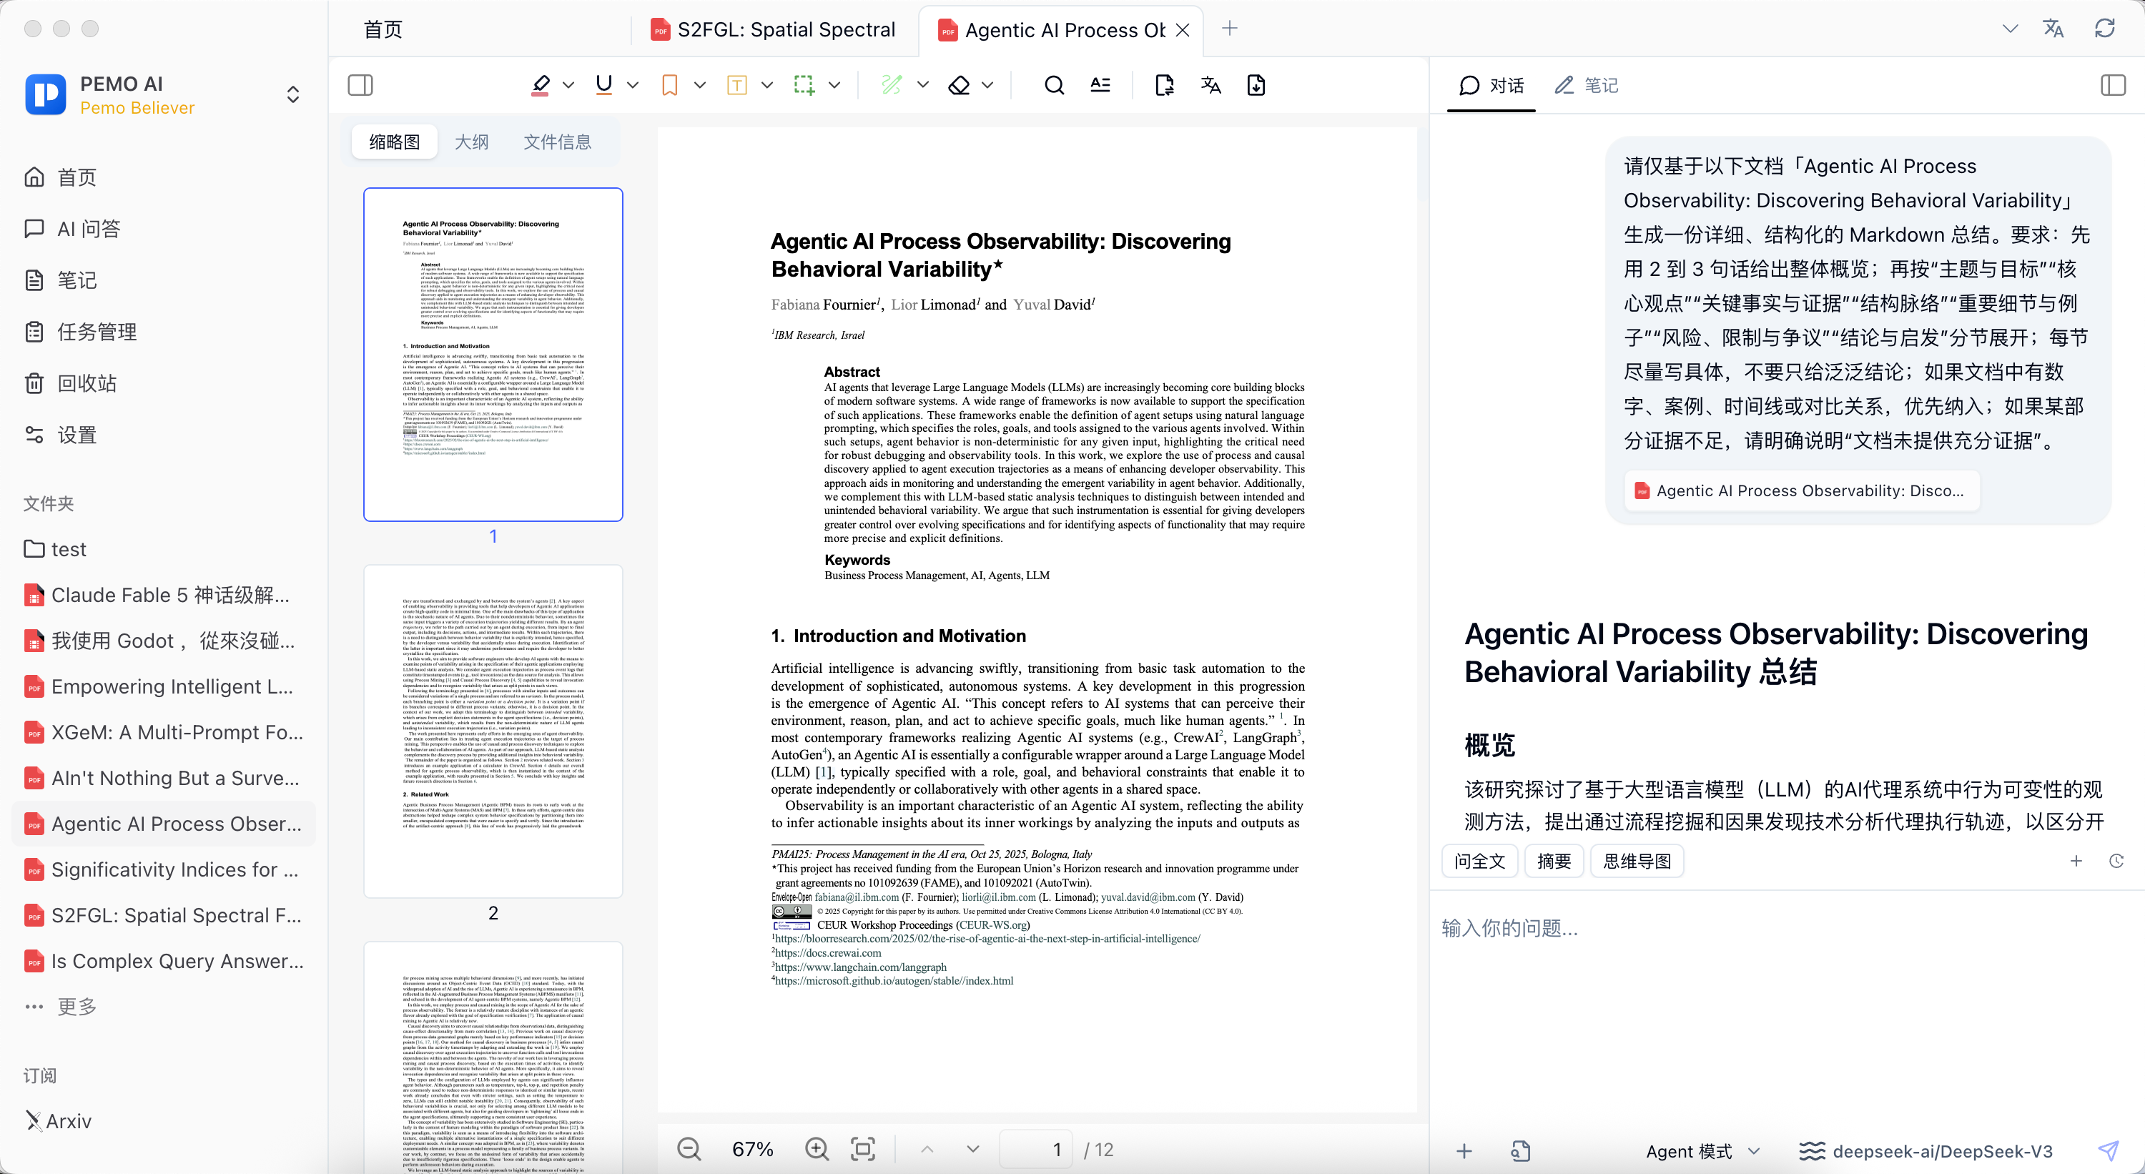Click the 摘要 summary button

pos(1554,861)
